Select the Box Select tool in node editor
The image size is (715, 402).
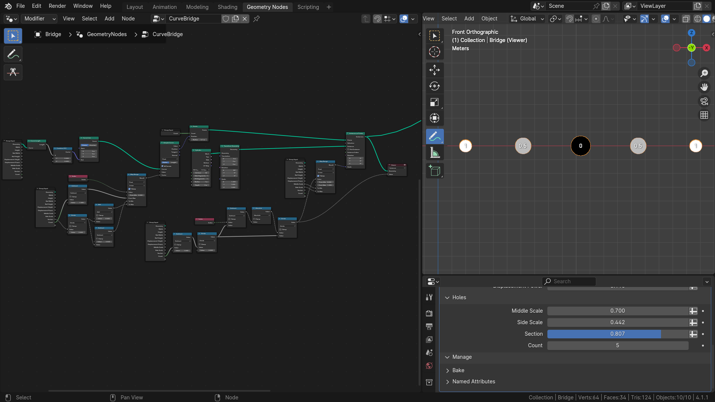pos(13,36)
